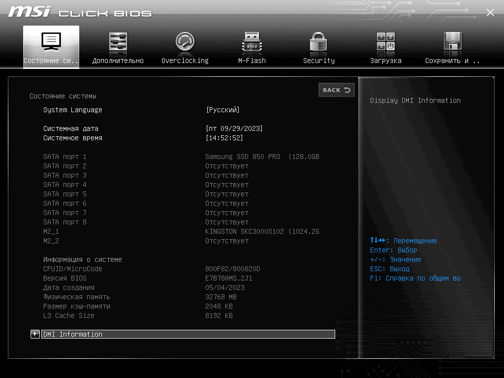
Task: Click the Samsung SSD 850 PRO entry
Action: point(262,157)
